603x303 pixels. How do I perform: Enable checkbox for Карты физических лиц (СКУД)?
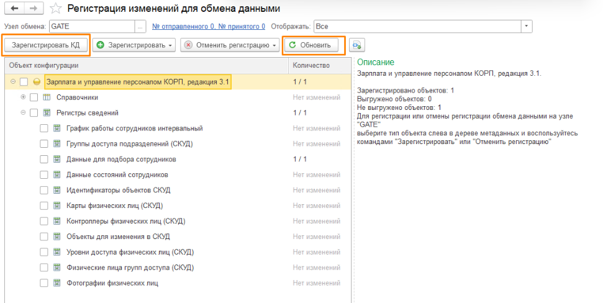click(44, 206)
